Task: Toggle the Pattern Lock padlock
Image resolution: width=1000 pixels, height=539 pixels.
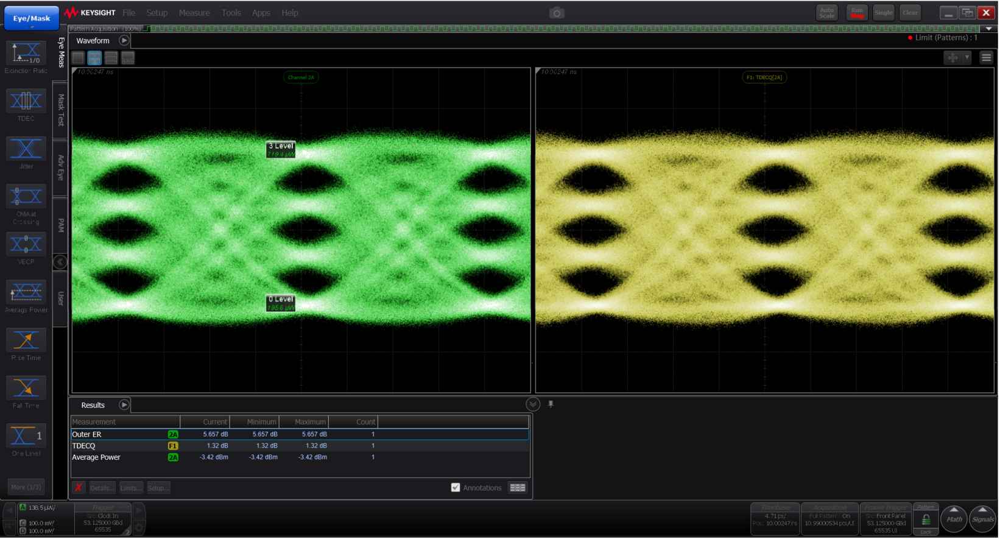Action: coord(926,520)
